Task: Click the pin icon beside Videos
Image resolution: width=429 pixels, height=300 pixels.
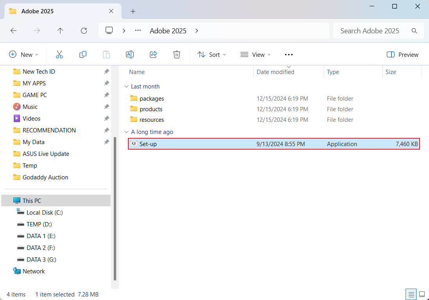Action: 106,118
